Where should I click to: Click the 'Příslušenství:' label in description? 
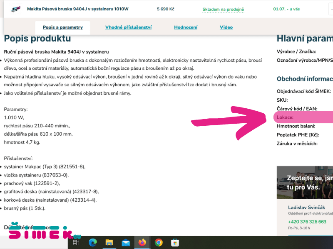pyautogui.click(x=18, y=159)
